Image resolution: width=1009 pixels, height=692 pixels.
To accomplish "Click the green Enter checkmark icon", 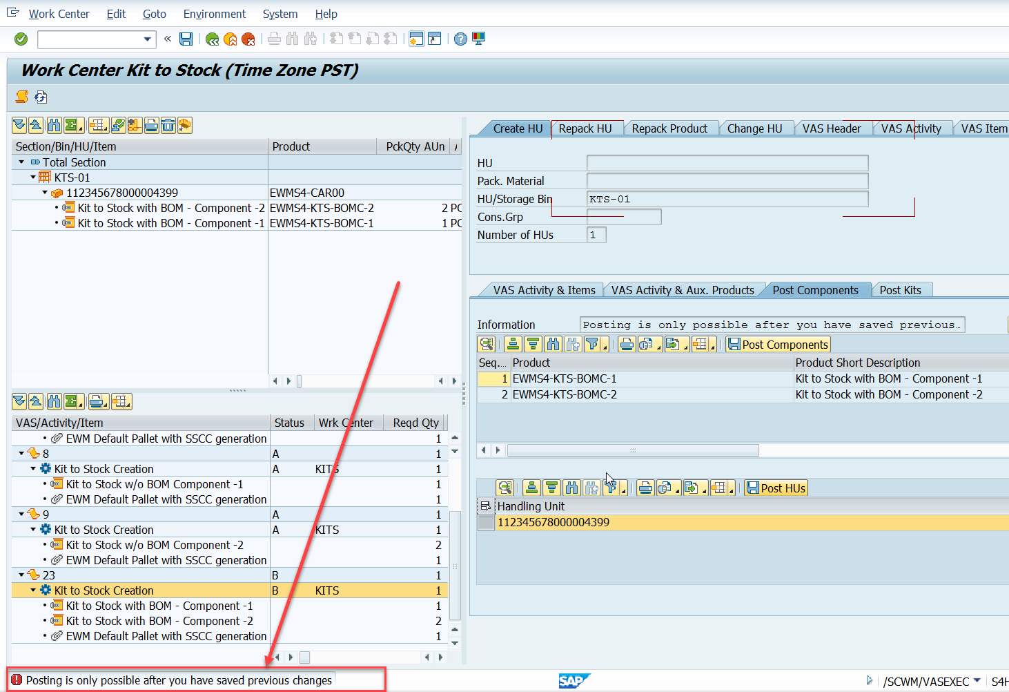I will coord(21,39).
